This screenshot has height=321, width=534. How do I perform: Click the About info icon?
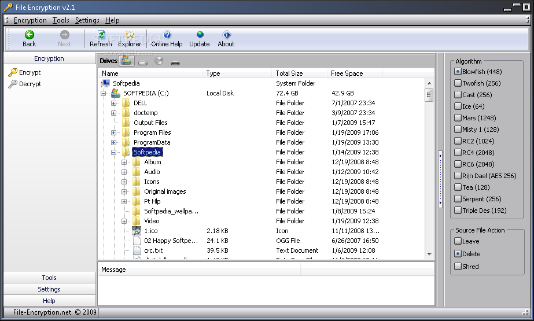pyautogui.click(x=226, y=34)
